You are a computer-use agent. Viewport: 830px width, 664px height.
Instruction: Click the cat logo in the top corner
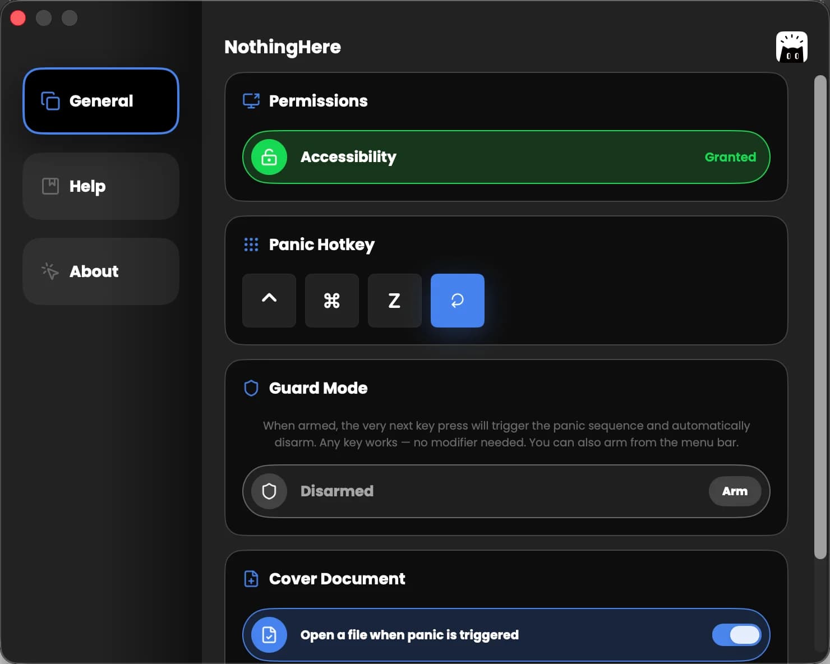click(x=791, y=47)
